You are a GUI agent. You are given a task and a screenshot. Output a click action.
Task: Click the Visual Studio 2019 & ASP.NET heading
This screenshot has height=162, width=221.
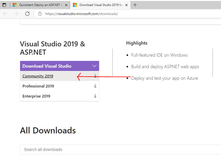(x=52, y=48)
